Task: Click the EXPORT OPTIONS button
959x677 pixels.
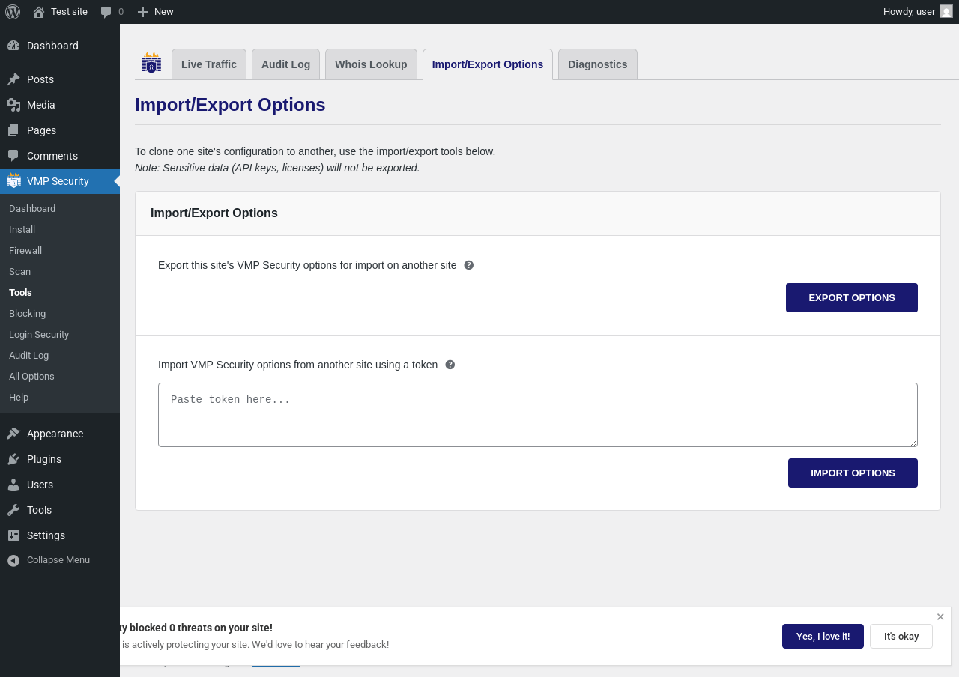Action: click(x=852, y=297)
